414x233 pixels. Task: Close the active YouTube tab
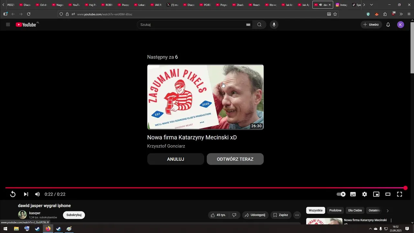click(330, 5)
